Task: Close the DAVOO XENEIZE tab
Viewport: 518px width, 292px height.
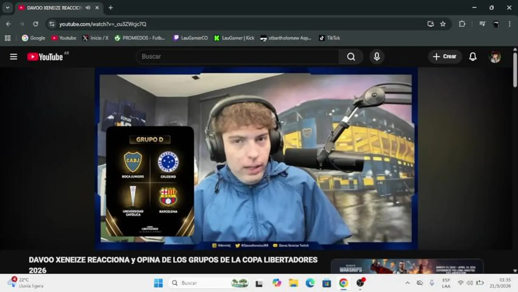Action: point(97,8)
